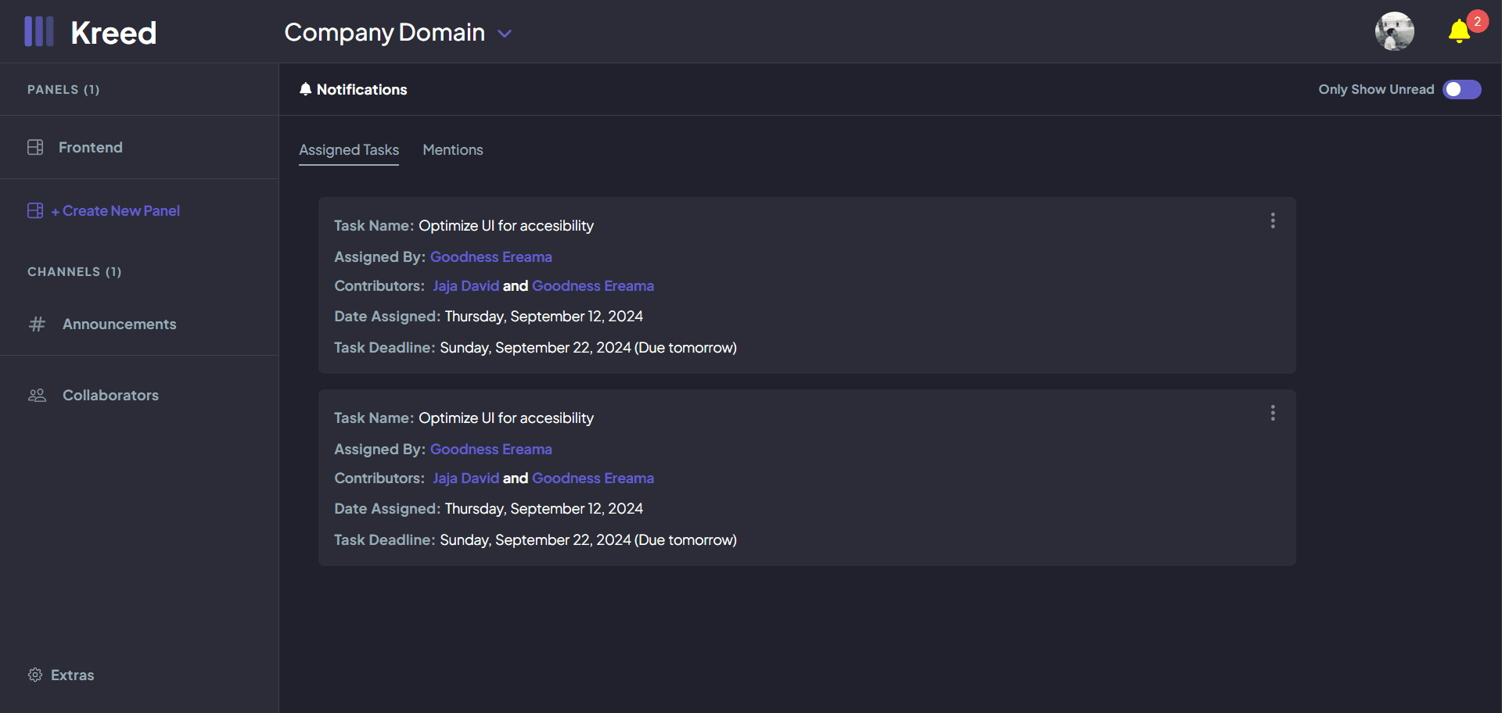This screenshot has height=713, width=1502.
Task: Toggle the Only Show Unread switch
Action: point(1461,89)
